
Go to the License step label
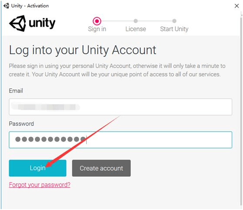click(x=135, y=29)
